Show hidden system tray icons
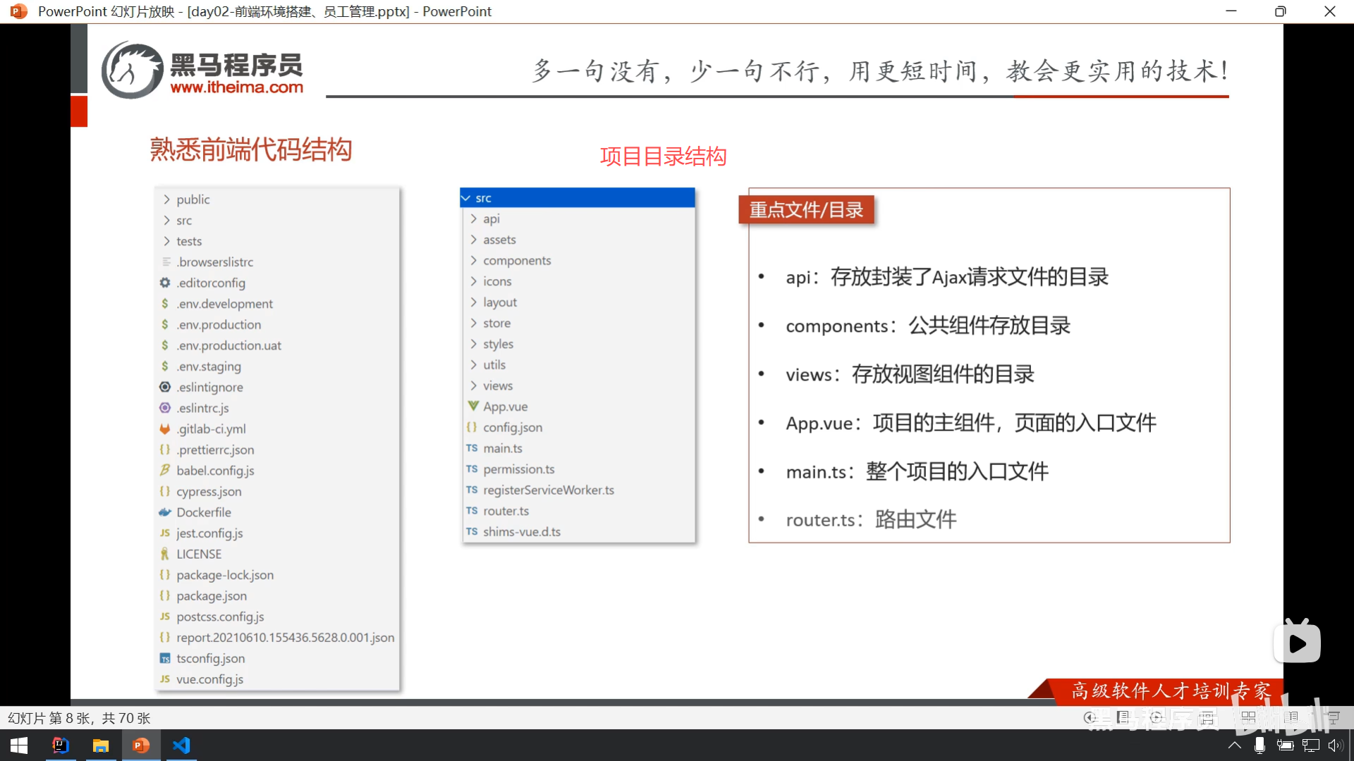The height and width of the screenshot is (761, 1354). pyautogui.click(x=1234, y=745)
